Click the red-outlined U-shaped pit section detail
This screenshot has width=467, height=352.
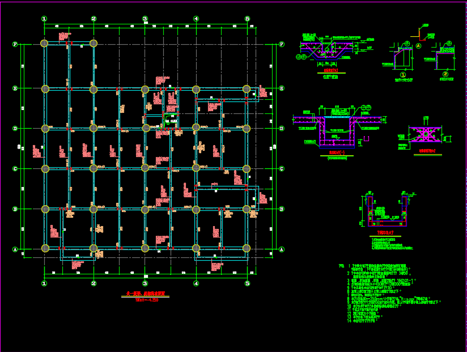click(385, 212)
